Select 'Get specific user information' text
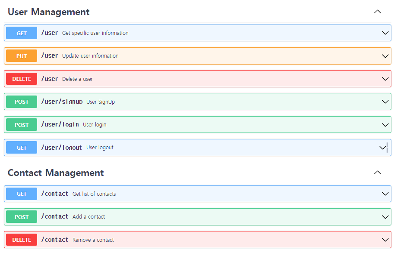This screenshot has height=256, width=397. (x=95, y=33)
